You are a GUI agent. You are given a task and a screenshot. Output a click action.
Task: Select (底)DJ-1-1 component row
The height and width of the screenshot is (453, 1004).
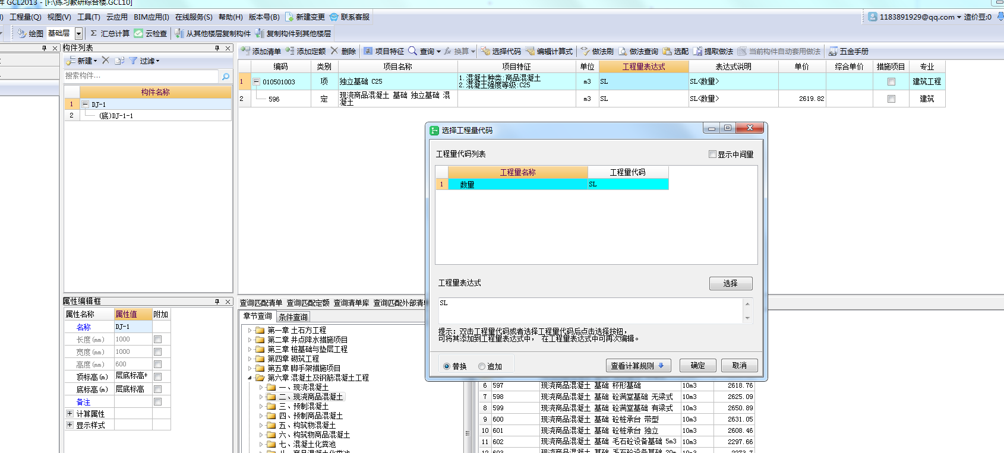click(148, 116)
